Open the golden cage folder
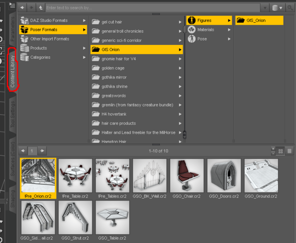 (137, 68)
